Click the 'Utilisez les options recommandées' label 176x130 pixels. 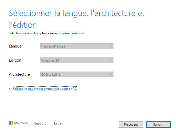pyautogui.click(x=45, y=89)
